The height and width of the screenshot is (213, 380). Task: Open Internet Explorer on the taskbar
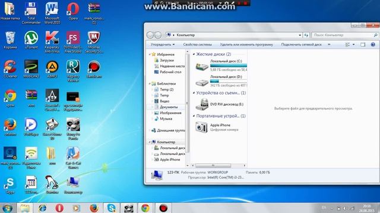(x=42, y=208)
